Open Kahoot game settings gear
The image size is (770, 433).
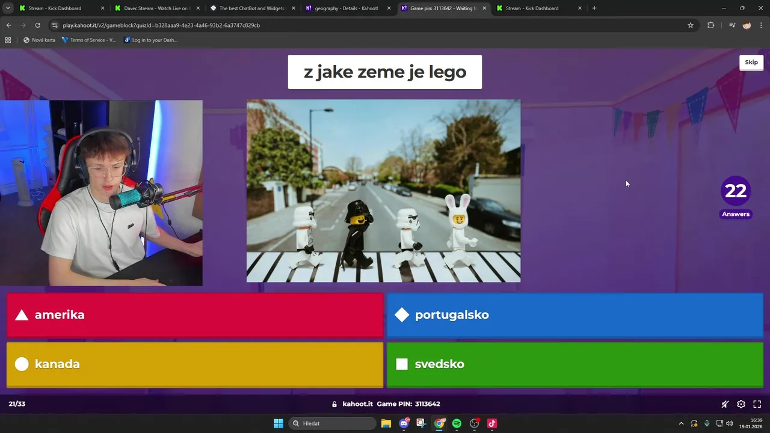[741, 404]
